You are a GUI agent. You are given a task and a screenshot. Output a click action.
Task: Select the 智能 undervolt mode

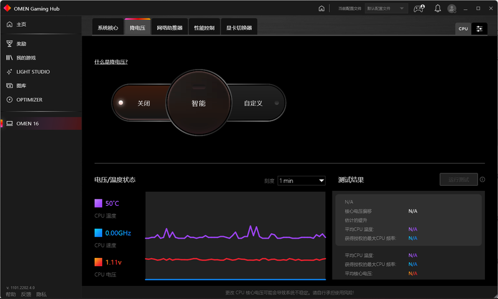click(198, 103)
